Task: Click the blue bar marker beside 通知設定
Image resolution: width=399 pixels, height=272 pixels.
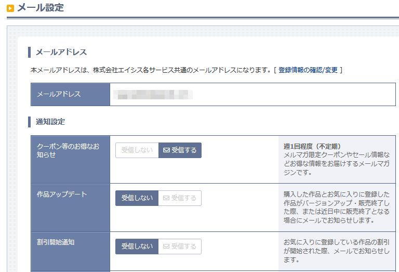Action: (29, 122)
